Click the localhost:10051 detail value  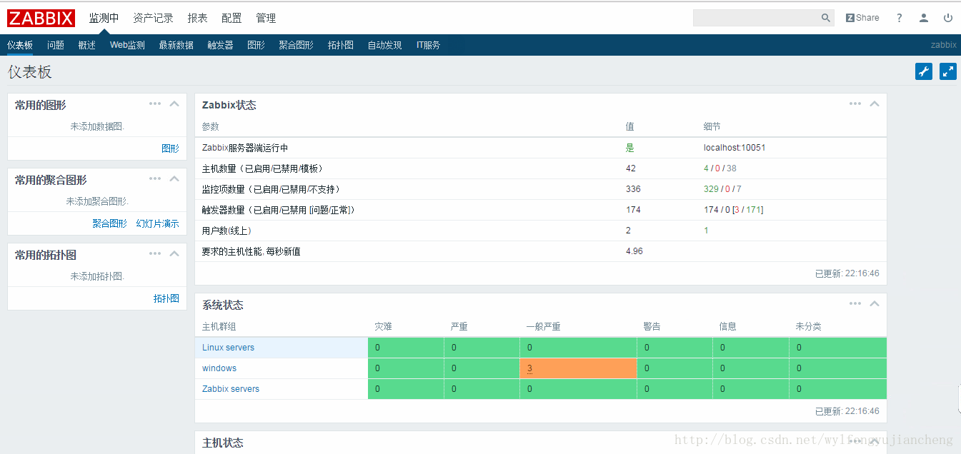[735, 148]
